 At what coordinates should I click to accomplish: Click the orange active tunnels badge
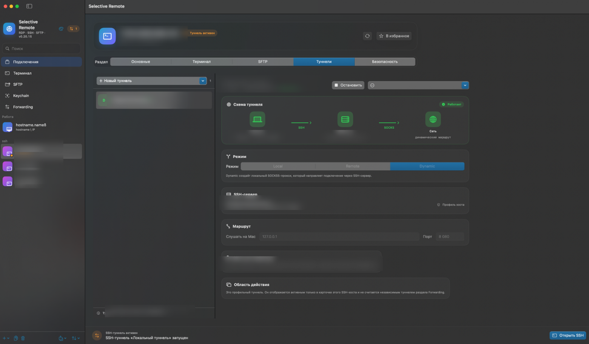(x=73, y=29)
